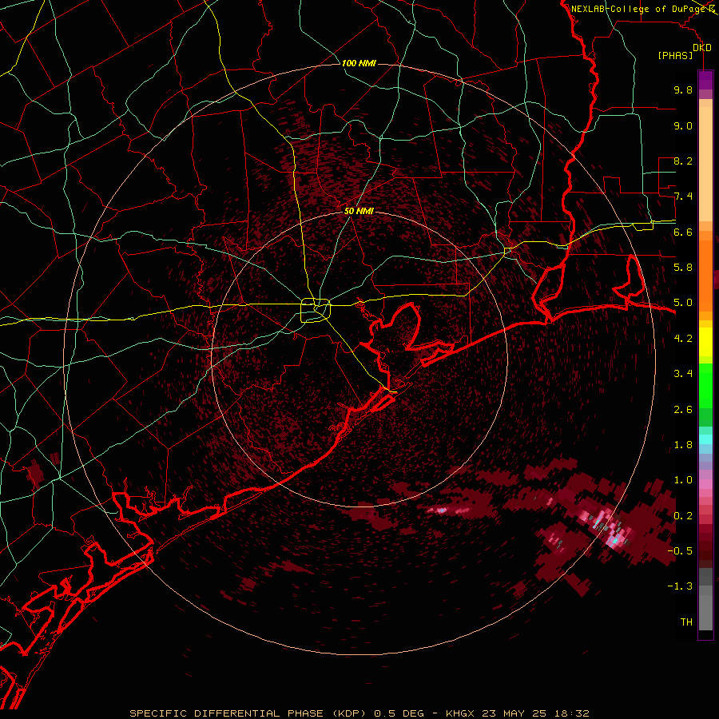Click the NEXLAB-College of DuPage label
The image size is (719, 719).
638,9
